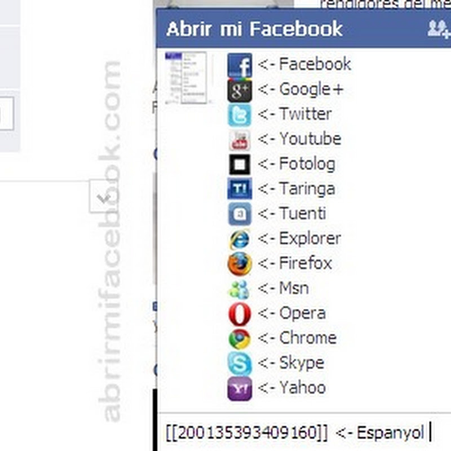
Task: Click the Yahoo icon
Action: coord(240,389)
